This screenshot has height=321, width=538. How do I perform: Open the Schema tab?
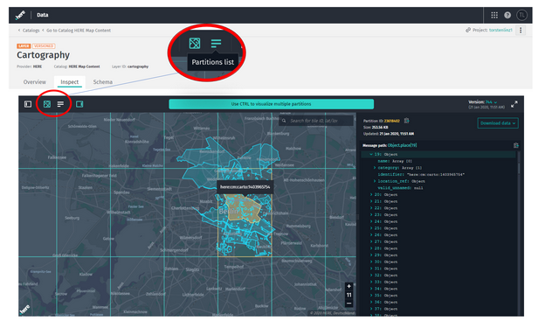[x=103, y=82]
